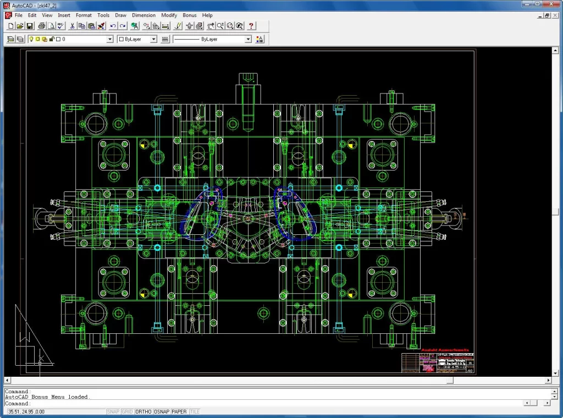Open the layer selection dropdown

click(x=109, y=39)
